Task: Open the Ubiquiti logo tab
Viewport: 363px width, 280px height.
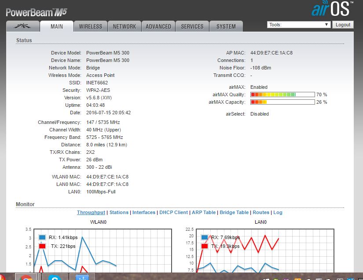Action: (23, 26)
